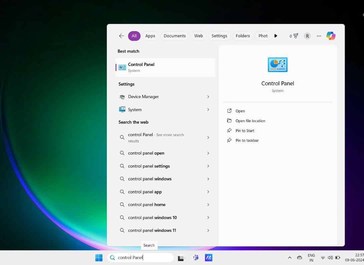Viewport: 364px width, 265px height.
Task: Expand chevron for See more search results
Action: pos(208,138)
